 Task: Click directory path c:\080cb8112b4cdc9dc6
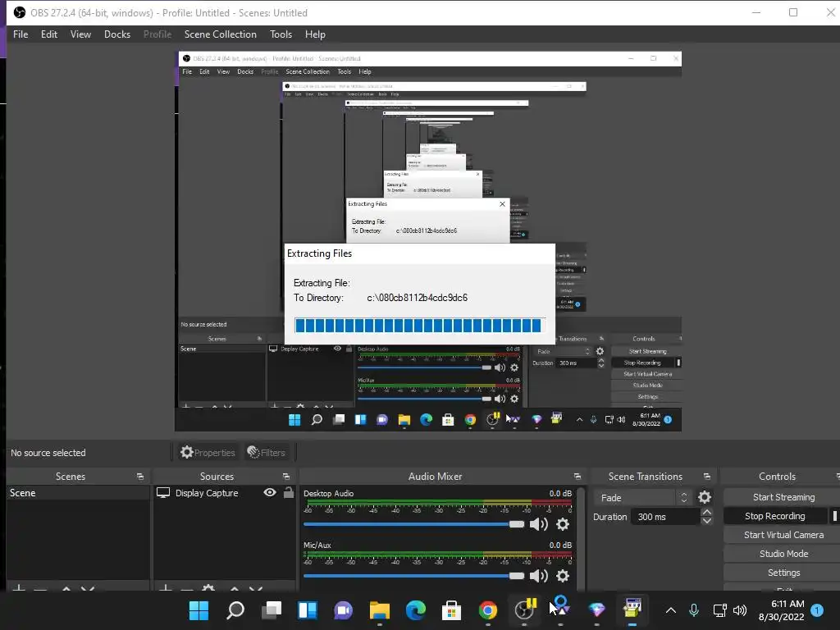coord(418,298)
